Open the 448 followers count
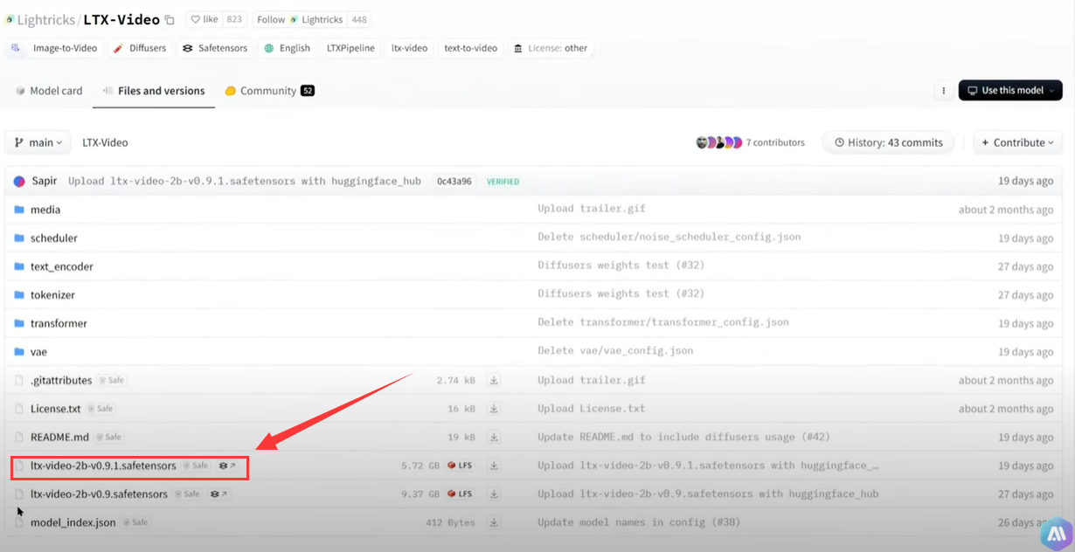This screenshot has width=1075, height=552. [x=358, y=19]
